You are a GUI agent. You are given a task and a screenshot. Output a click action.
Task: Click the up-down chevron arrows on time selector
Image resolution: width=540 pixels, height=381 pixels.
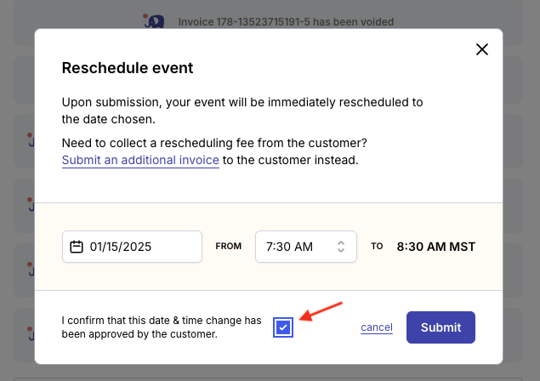pos(341,247)
